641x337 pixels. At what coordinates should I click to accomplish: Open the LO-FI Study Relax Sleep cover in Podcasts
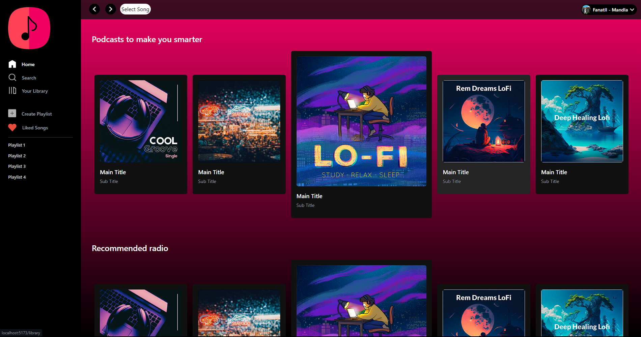point(361,121)
